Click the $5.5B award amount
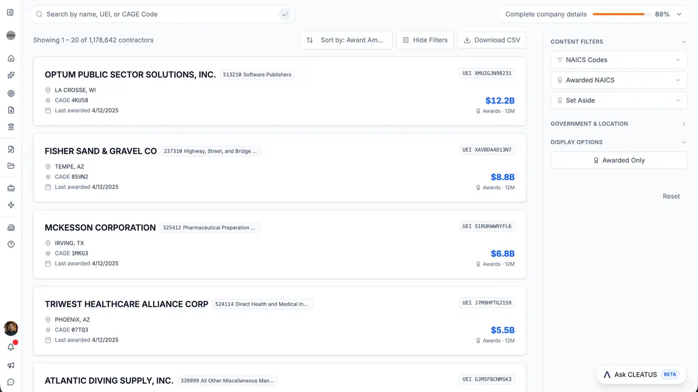This screenshot has height=392, width=698. pos(503,330)
